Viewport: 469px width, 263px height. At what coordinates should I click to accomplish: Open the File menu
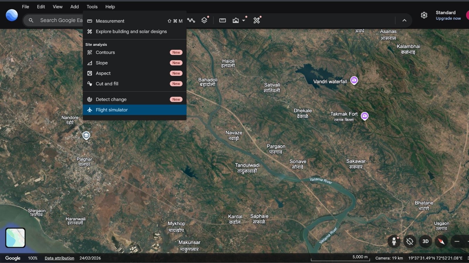pos(26,6)
